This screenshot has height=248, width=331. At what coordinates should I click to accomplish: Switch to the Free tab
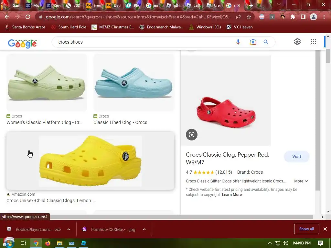pyautogui.click(x=93, y=5)
